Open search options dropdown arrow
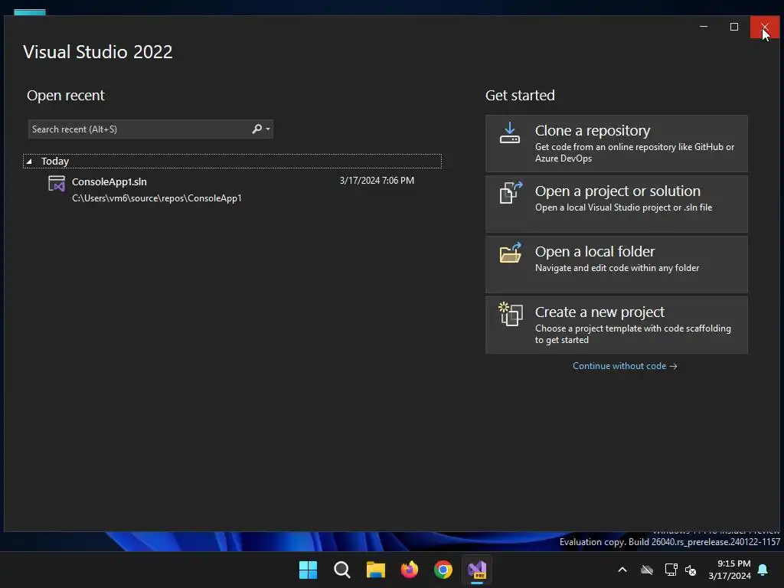Viewport: 784px width, 588px height. point(268,129)
